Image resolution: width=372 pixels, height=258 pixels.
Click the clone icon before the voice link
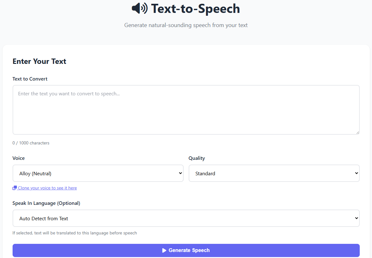click(14, 188)
